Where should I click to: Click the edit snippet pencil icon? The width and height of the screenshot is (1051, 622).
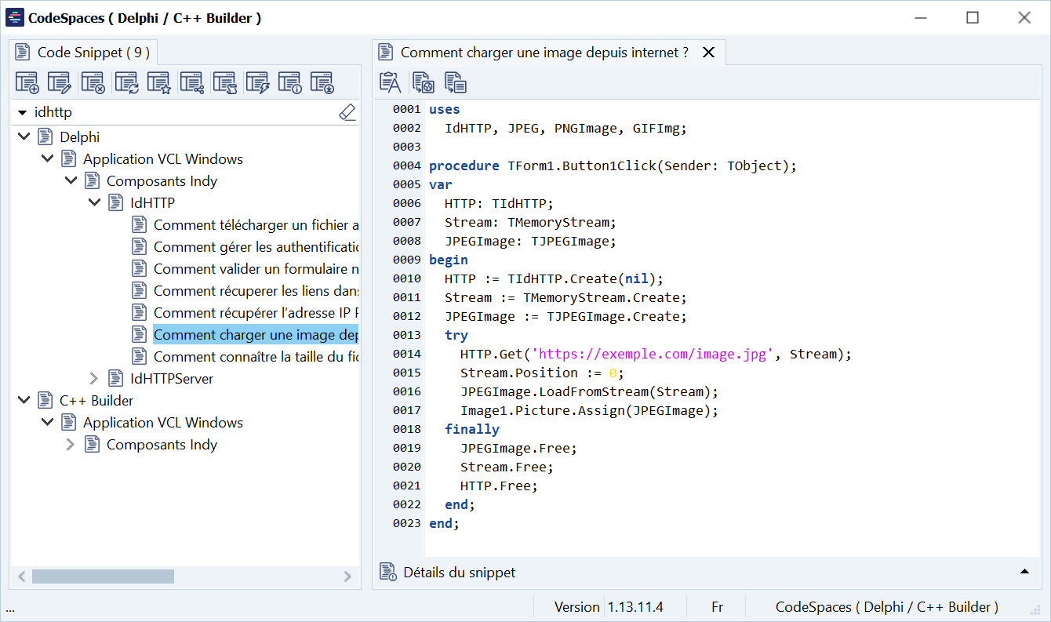pyautogui.click(x=60, y=82)
